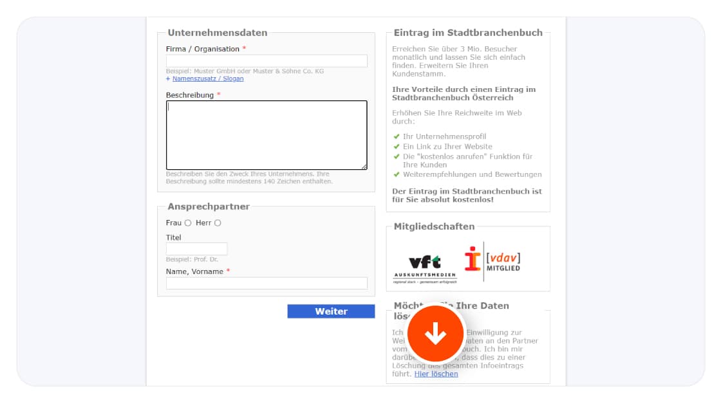Click checkmark beside Weiterempfehlungen und Bewertungen
The image size is (721, 402).
397,174
